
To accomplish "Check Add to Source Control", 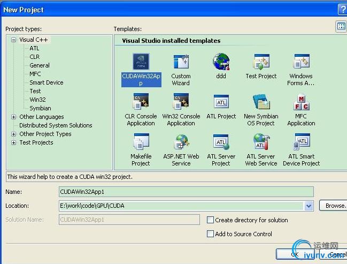I will 210,234.
